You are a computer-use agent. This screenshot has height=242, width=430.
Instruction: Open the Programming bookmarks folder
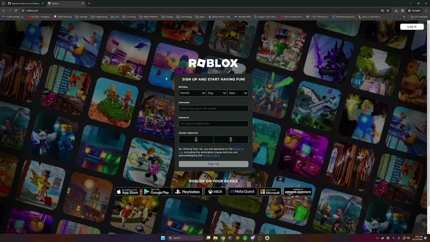(x=99, y=16)
